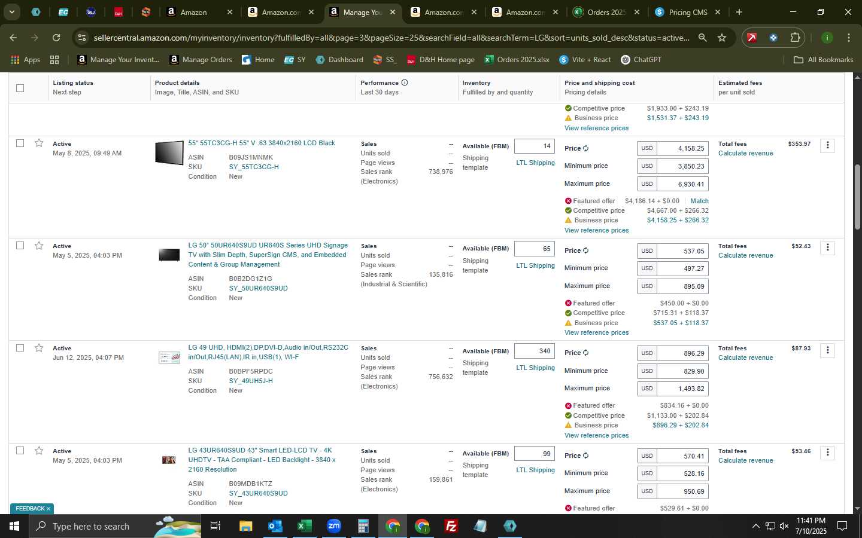Bookmark this page with the star icon
862x538 pixels.
pyautogui.click(x=722, y=38)
